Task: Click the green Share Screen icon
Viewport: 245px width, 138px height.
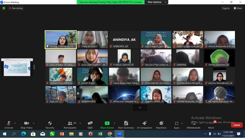Action: tap(107, 123)
